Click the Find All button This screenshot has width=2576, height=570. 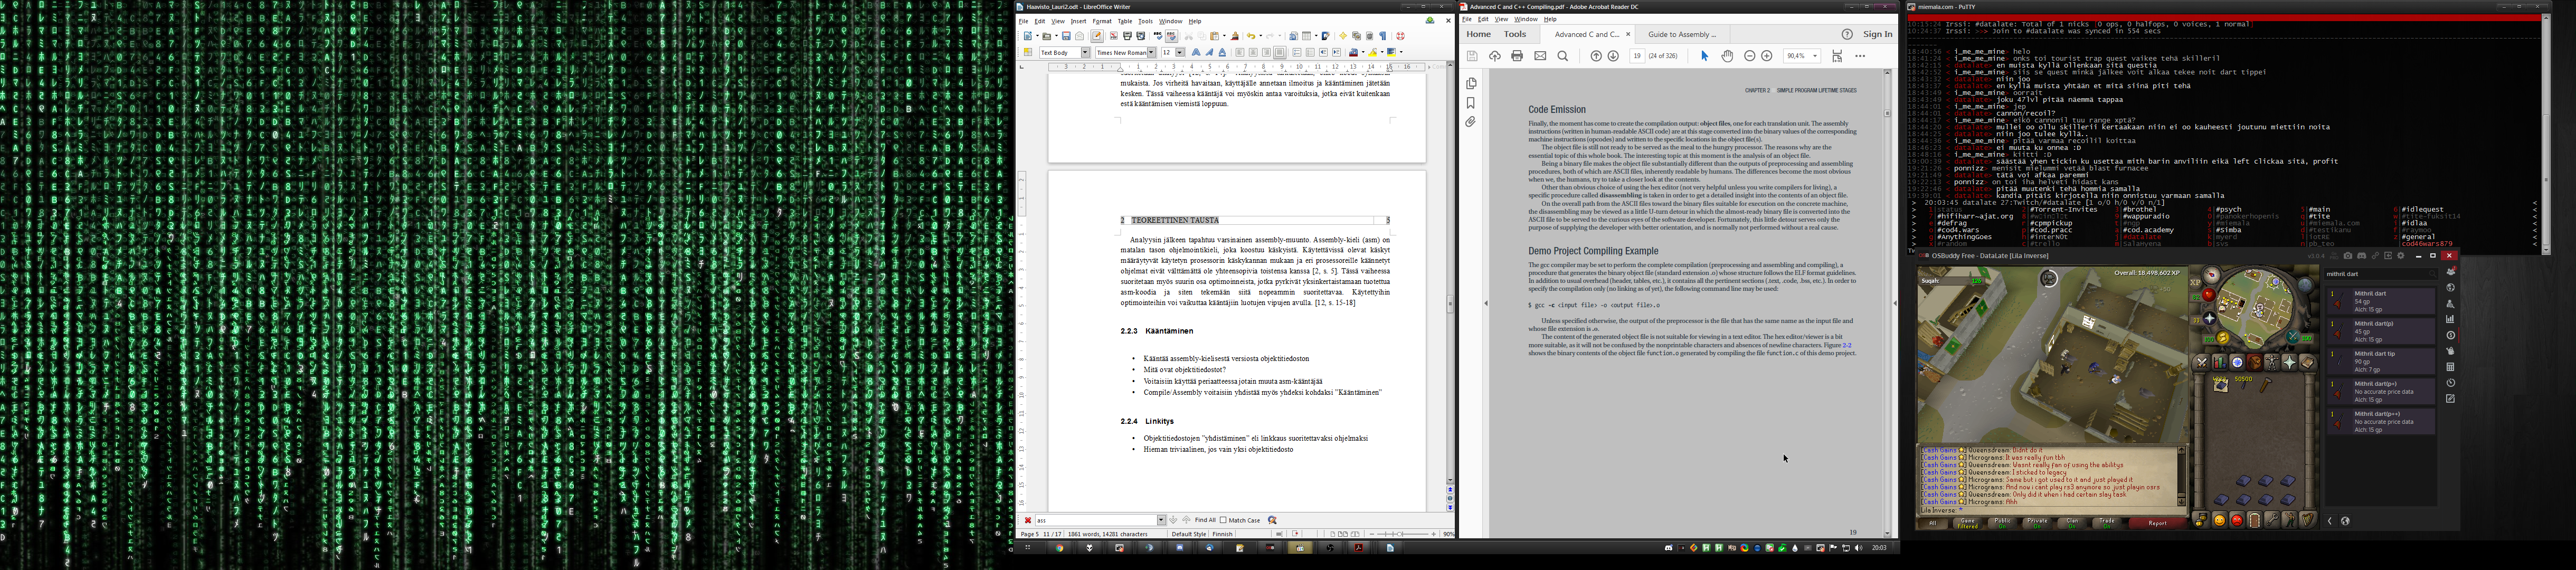coord(1205,520)
